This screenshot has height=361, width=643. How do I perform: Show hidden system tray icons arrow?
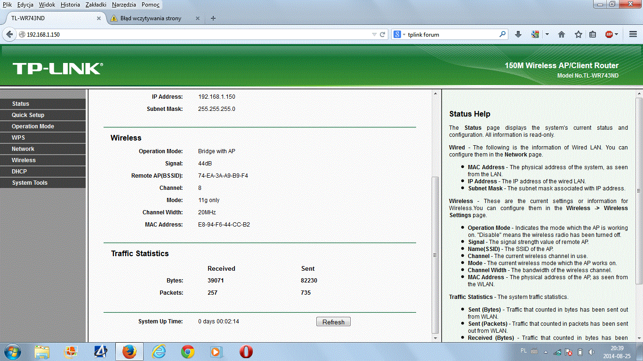(x=546, y=352)
